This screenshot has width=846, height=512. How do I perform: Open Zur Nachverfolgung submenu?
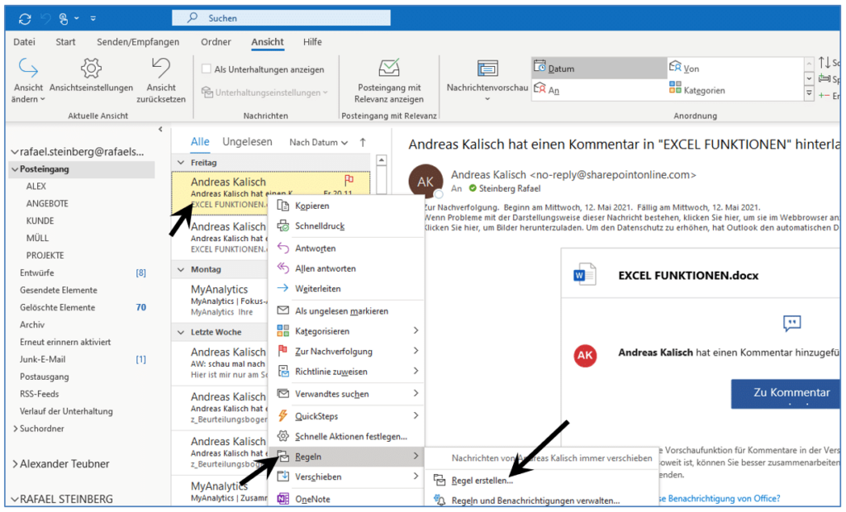346,351
